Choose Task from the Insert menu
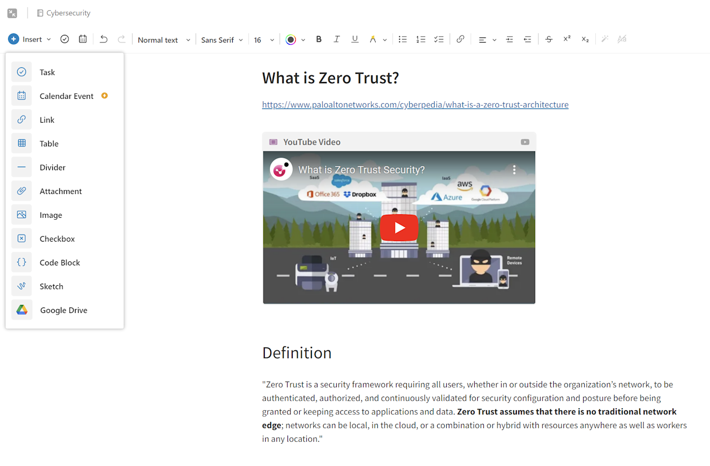This screenshot has width=710, height=466. (x=64, y=72)
